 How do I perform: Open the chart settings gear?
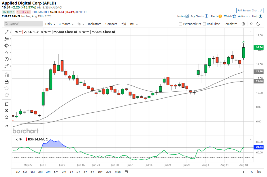pos(243,24)
